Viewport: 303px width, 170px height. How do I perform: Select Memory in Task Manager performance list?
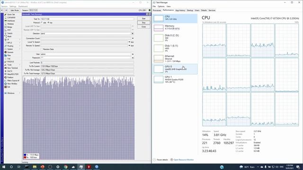point(175,27)
